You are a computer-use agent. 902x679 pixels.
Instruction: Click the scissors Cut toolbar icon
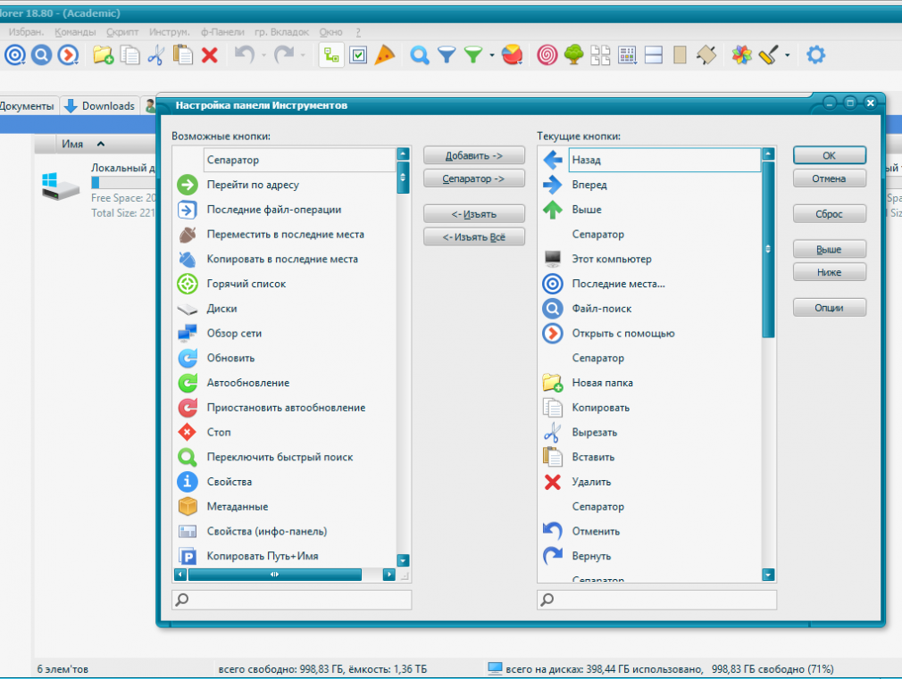(x=156, y=55)
